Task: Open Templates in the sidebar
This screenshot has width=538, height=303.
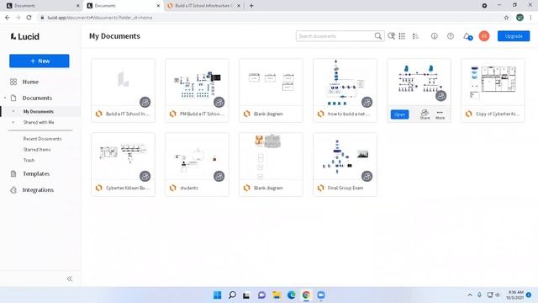Action: 36,174
